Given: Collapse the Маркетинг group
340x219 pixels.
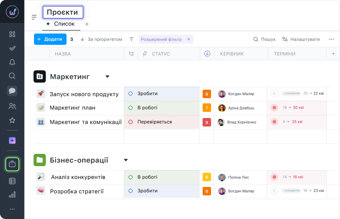Looking at the screenshot, I should 107,76.
